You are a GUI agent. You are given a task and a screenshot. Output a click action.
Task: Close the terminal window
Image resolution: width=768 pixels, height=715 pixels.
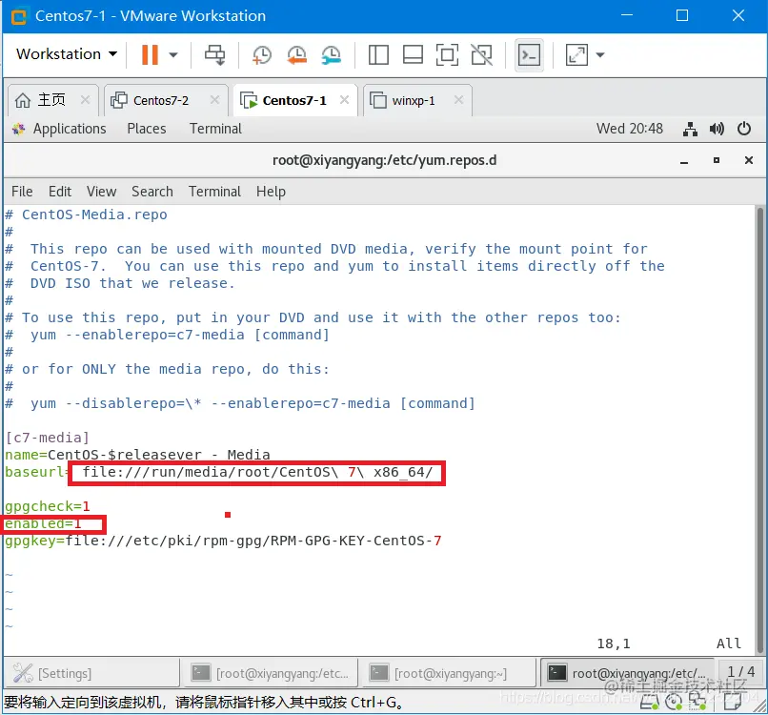748,160
